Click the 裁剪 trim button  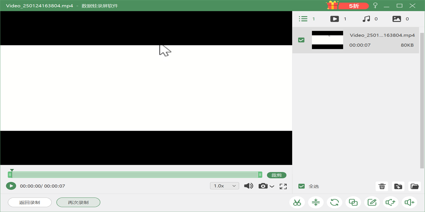tap(277, 175)
